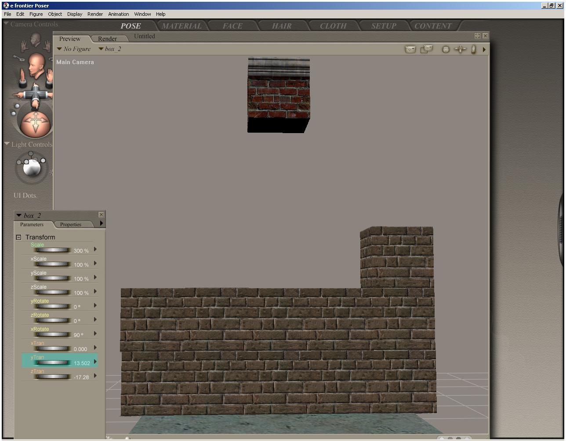Open the Animation menu
Viewport: 566px width, 441px height.
119,14
